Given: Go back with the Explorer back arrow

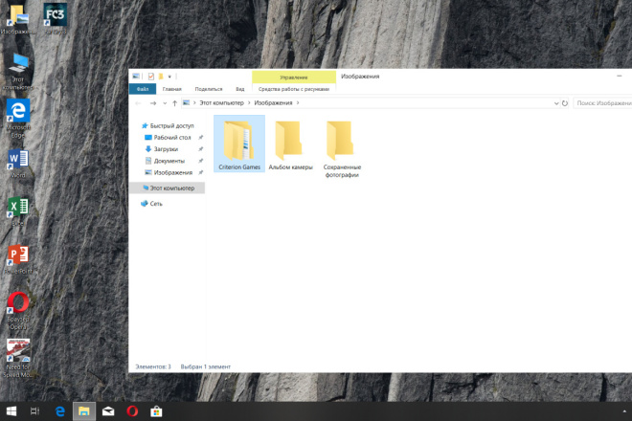Looking at the screenshot, I should pos(138,103).
